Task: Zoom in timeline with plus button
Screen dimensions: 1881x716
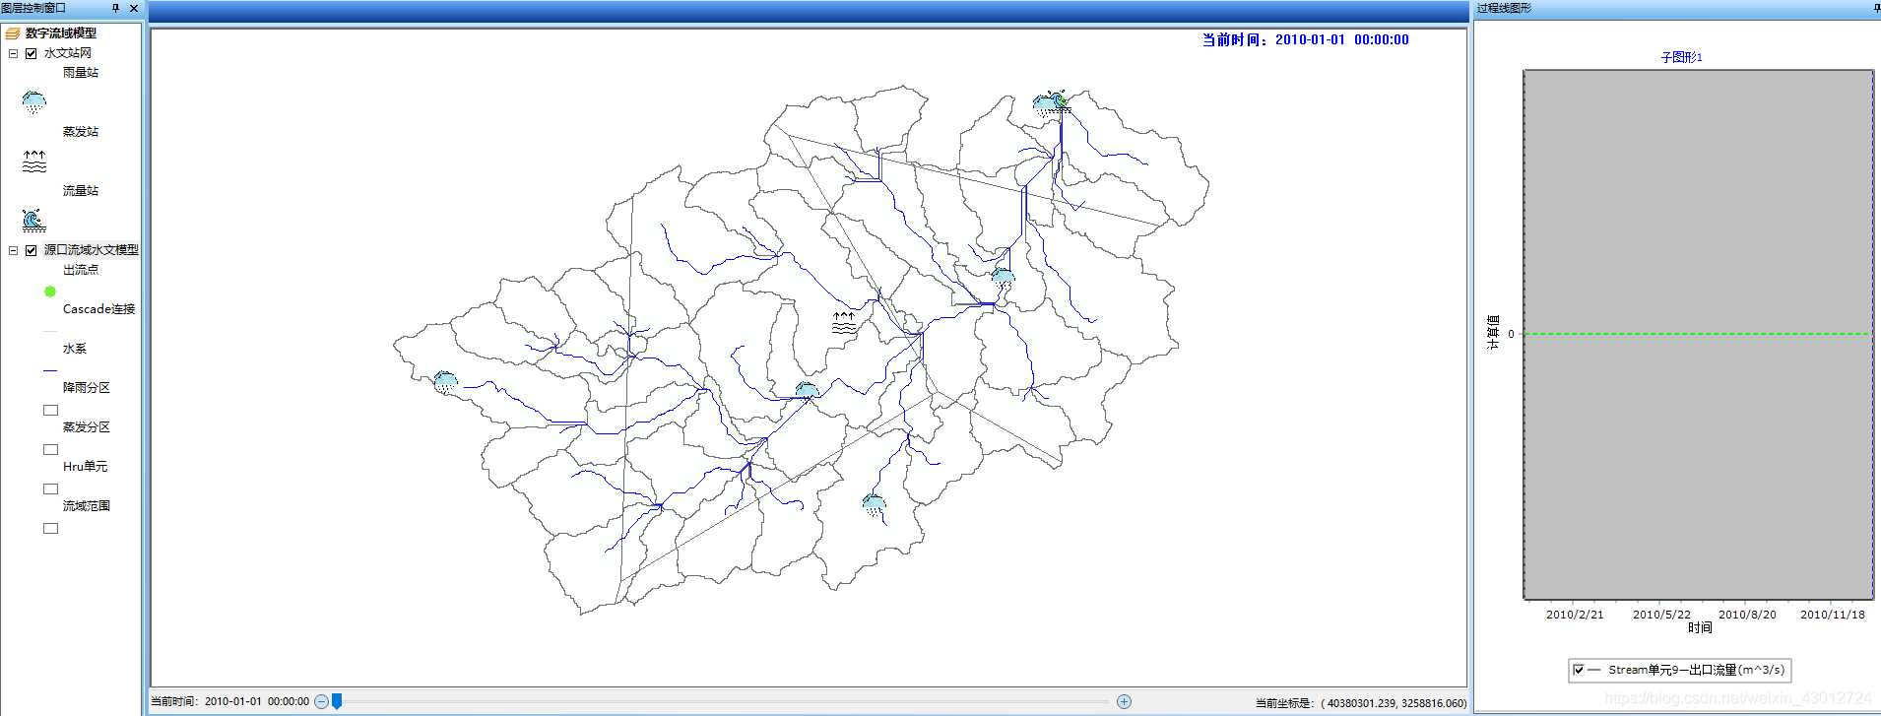Action: coord(1124,702)
